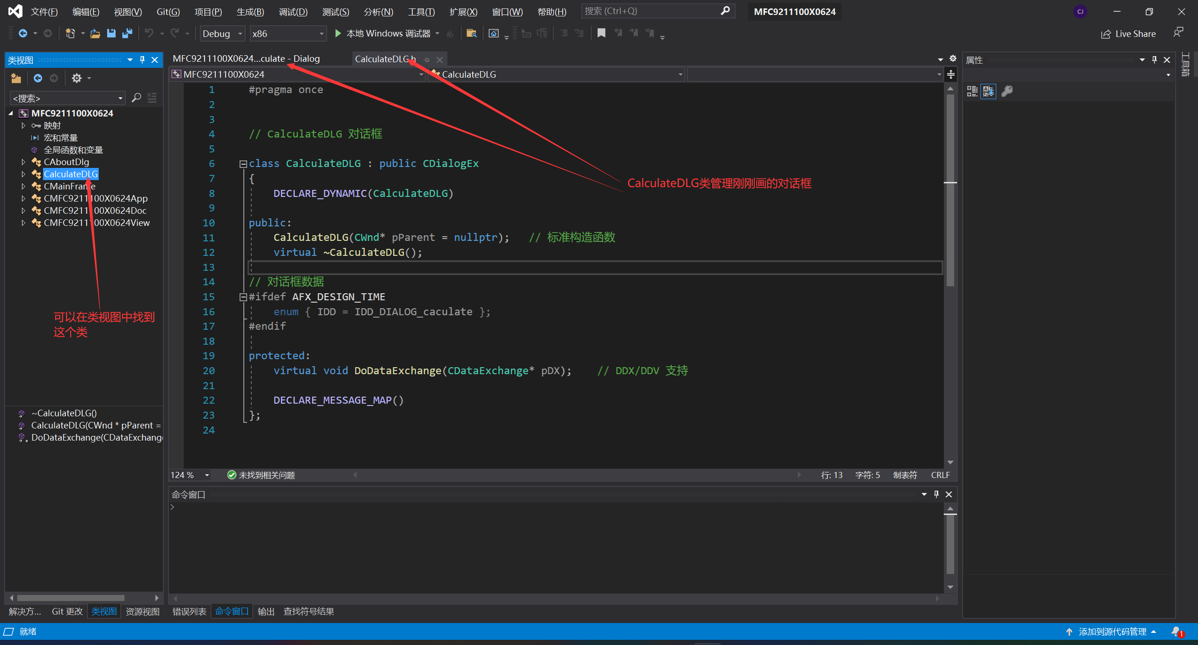Screen dimensions: 1198x645
Task: Click the Class View search magnifier icon
Action: click(x=136, y=98)
